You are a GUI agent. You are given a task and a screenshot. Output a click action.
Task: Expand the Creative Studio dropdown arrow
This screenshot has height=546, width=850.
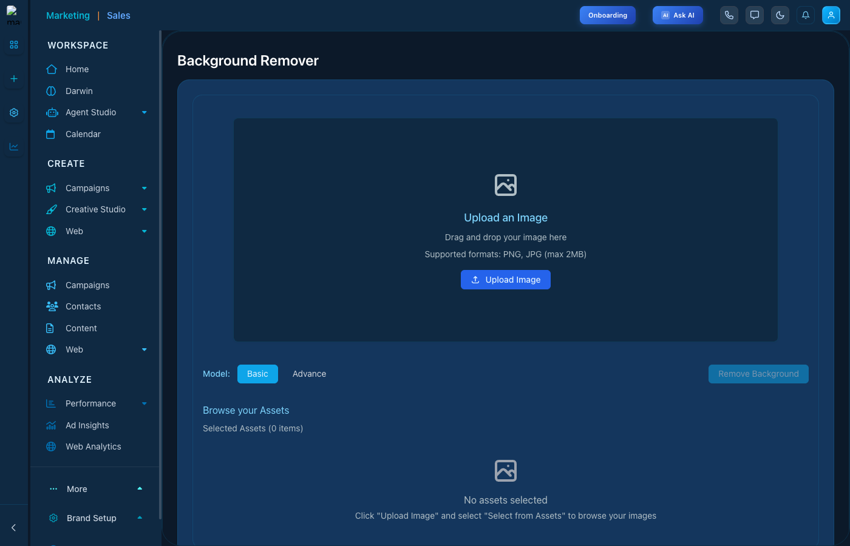pyautogui.click(x=144, y=209)
